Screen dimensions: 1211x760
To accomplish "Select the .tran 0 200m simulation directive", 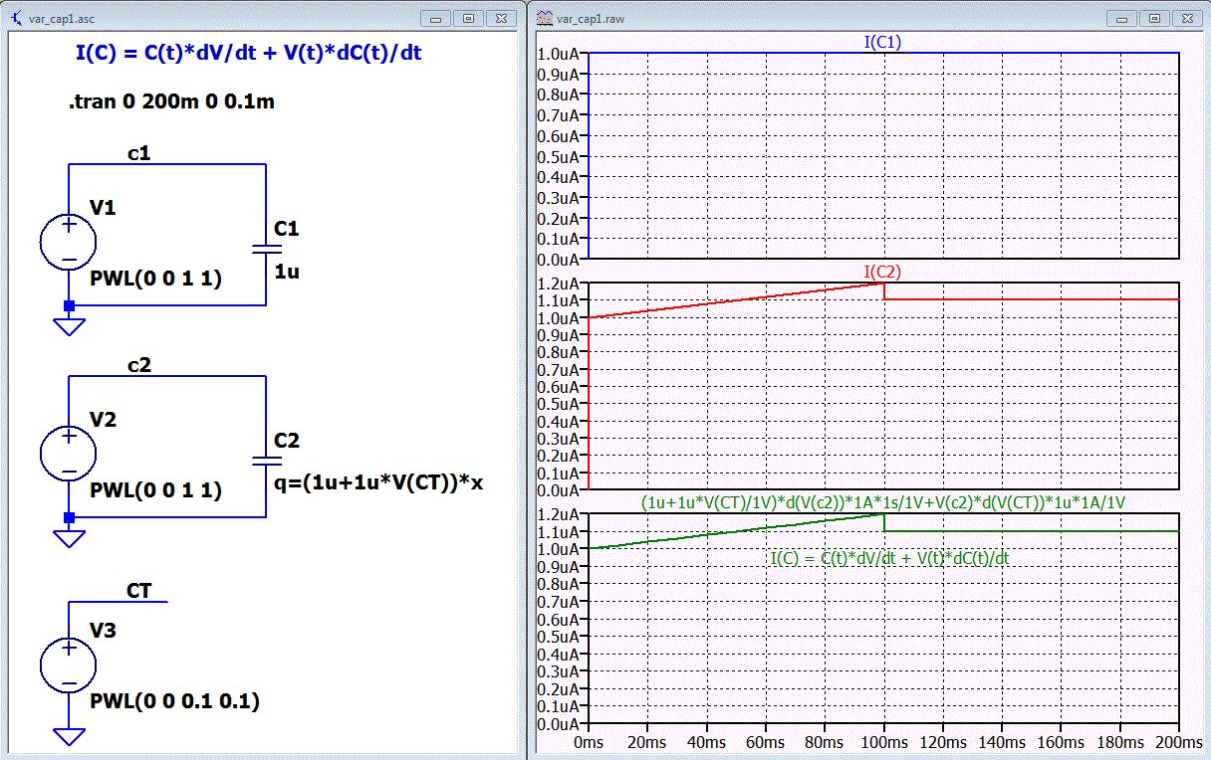I will coord(171,101).
